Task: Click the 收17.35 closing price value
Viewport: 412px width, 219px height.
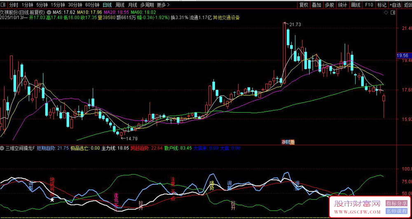Action: (88, 18)
